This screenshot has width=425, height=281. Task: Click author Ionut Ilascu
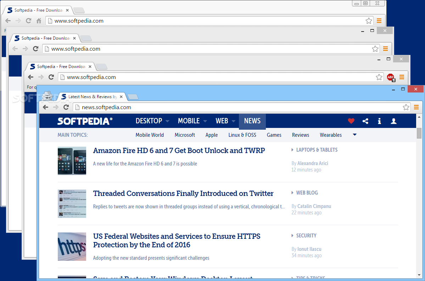click(309, 249)
